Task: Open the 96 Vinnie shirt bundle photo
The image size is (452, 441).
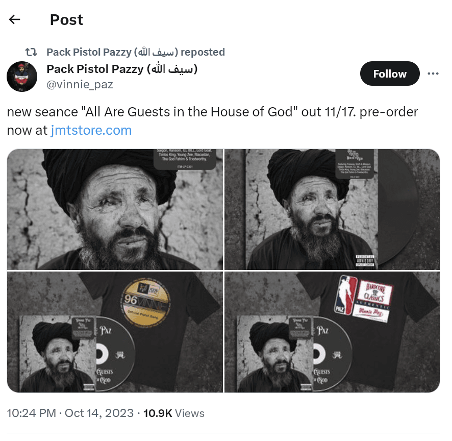Action: point(115,332)
